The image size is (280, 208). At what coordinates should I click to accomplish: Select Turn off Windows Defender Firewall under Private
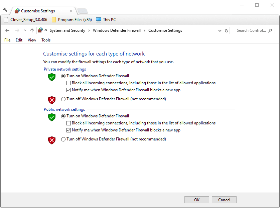[x=63, y=99]
